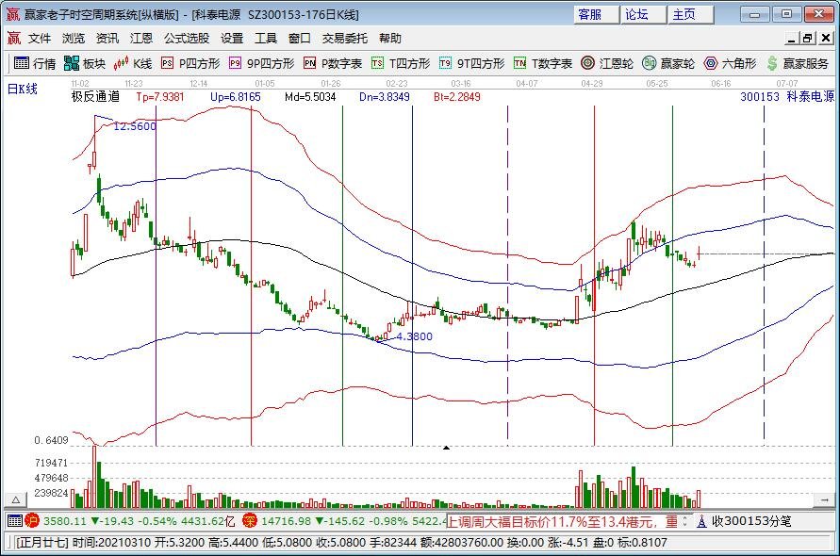Close the inner chart window
The image size is (840, 556).
point(826,38)
